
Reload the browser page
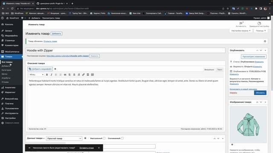[x=12, y=8]
